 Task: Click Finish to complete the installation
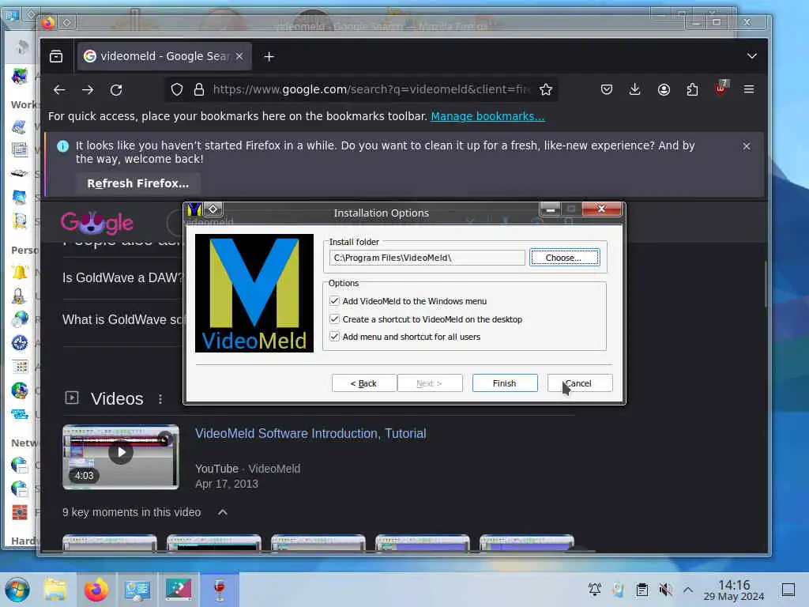(x=505, y=383)
